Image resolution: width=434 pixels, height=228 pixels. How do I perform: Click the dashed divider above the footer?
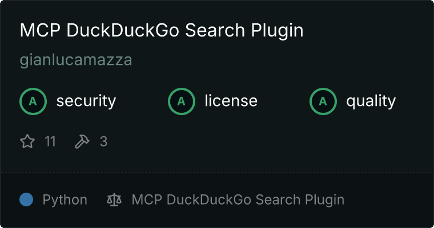coord(217,173)
